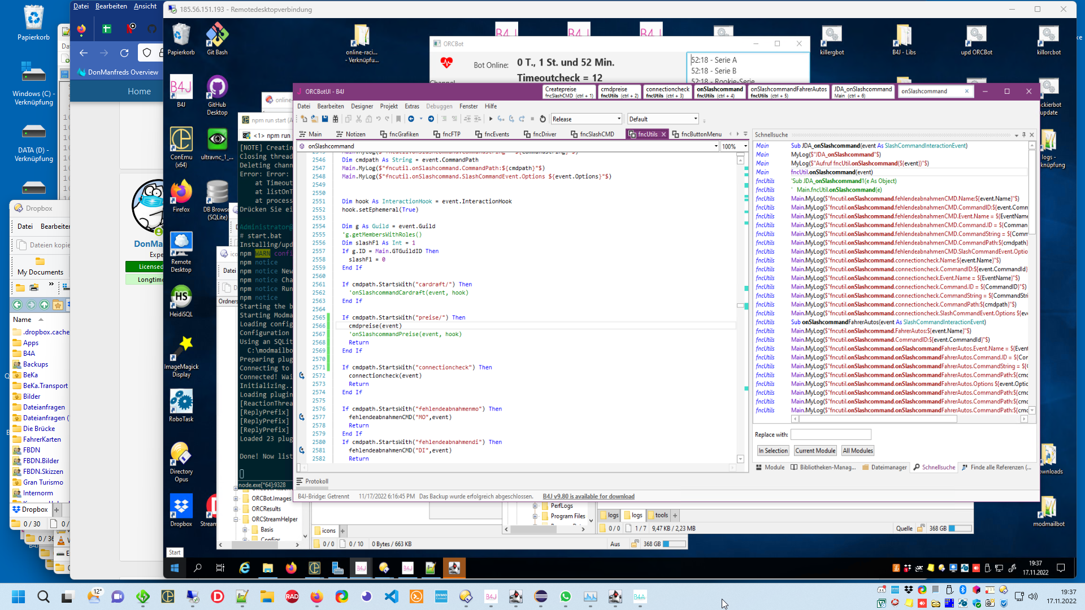
Task: Click the Bookmark toggle toolbar icon
Action: click(398, 119)
